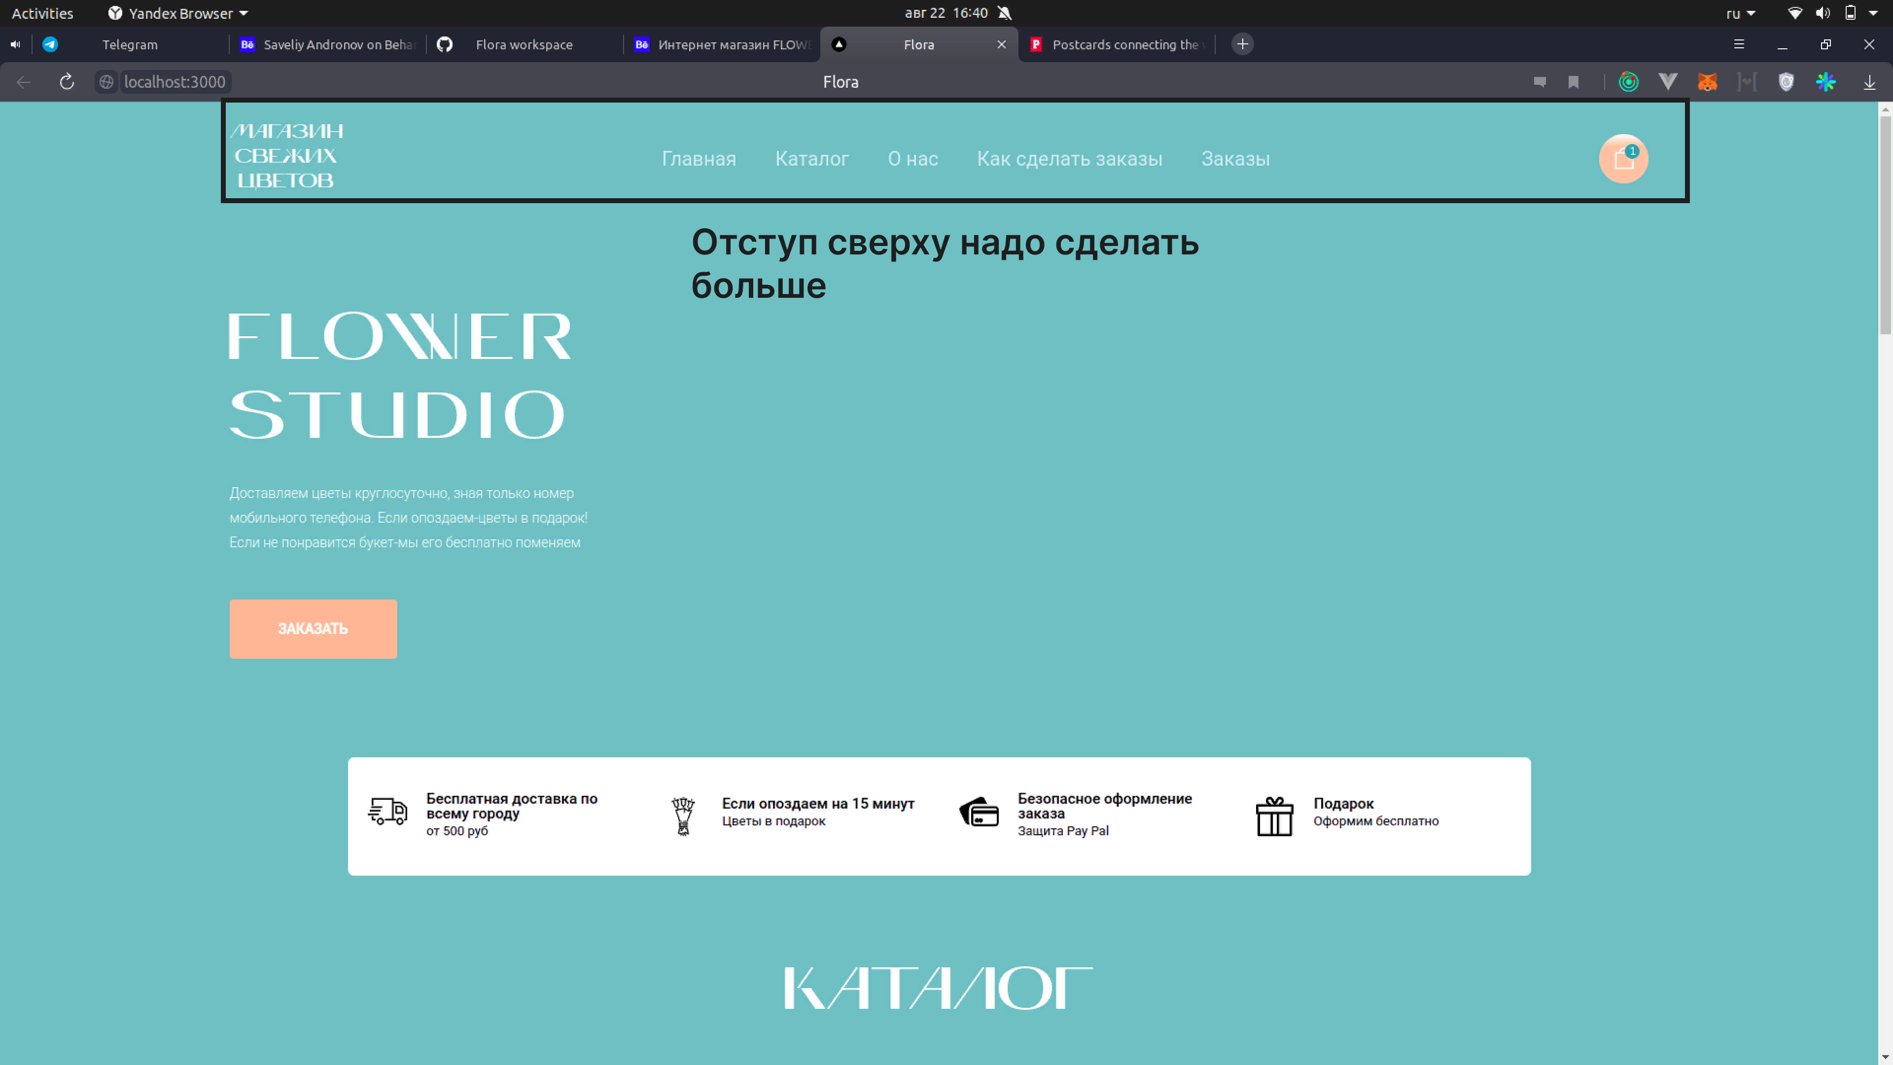Click the browser downloads arrow icon
The width and height of the screenshot is (1893, 1065).
pos(1869,81)
